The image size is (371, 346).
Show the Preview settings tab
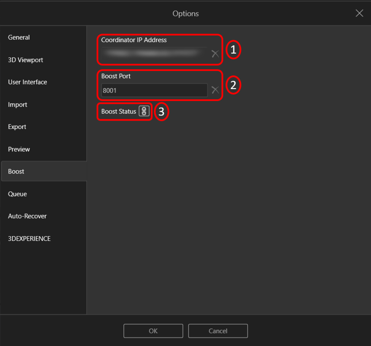point(19,149)
